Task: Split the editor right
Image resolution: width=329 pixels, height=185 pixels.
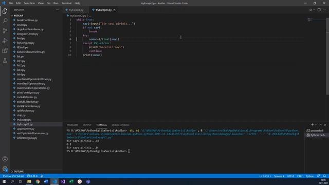Action: pos(319,10)
